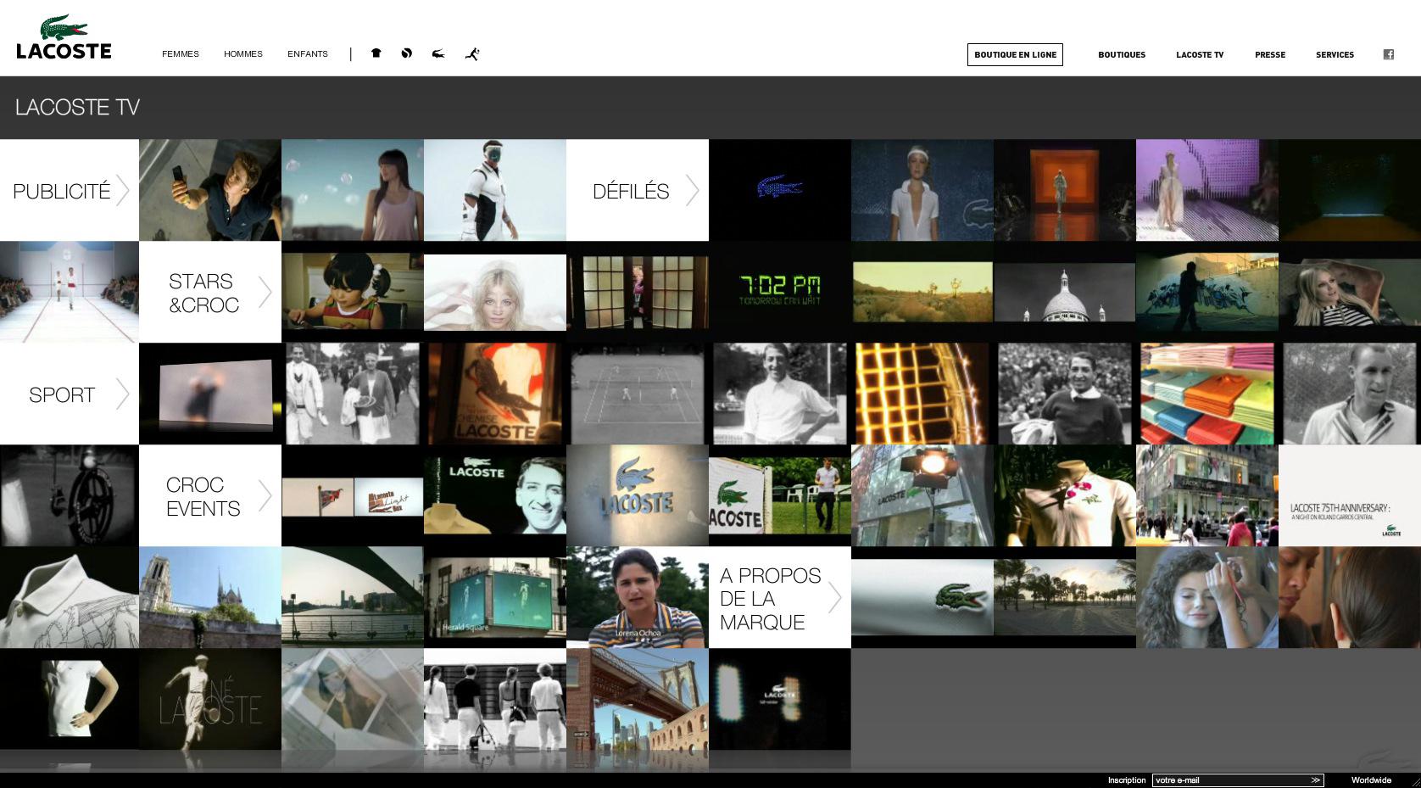Open the blue Lacoste logo wall video

pyautogui.click(x=638, y=495)
